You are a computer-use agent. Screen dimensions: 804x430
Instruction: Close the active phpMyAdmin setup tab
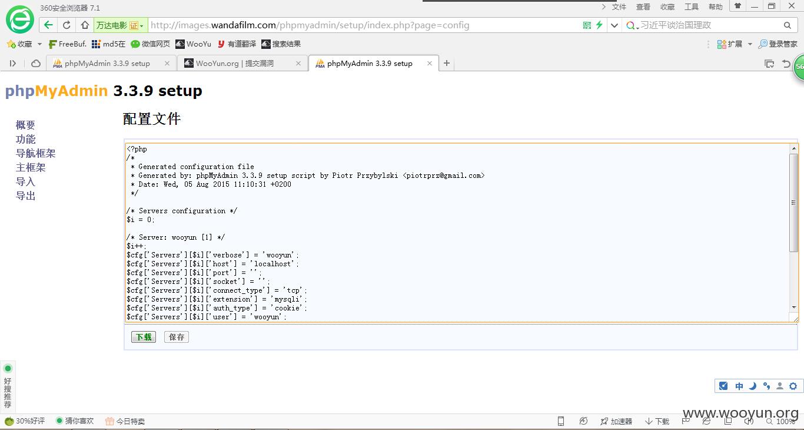tap(430, 64)
